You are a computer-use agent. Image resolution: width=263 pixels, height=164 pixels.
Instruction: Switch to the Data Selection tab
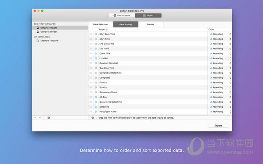(101, 24)
